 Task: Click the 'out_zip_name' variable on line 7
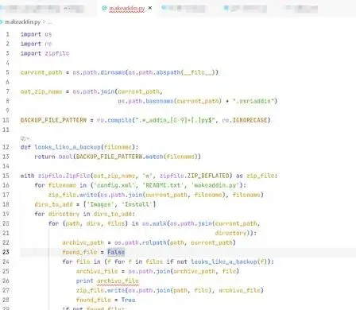pyautogui.click(x=41, y=91)
